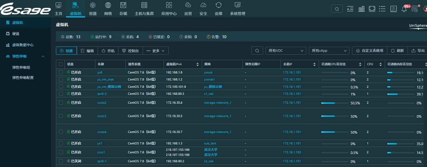Viewport: 427px width, 167px height.
Task: Open the 网络 network globe icon
Action: [108, 5]
